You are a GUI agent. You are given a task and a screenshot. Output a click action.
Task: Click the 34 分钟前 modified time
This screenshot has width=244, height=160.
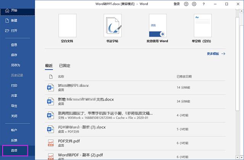(183, 101)
